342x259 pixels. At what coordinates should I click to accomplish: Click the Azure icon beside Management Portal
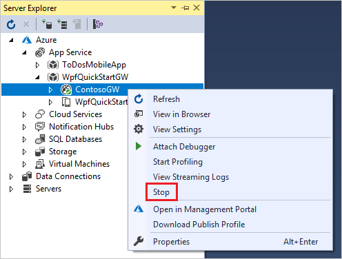coord(139,209)
